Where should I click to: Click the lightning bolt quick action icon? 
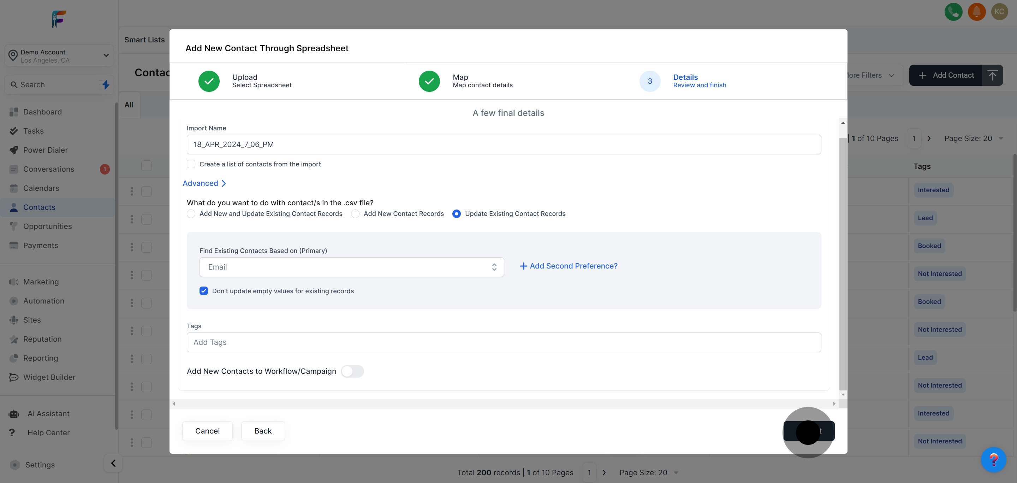[106, 84]
